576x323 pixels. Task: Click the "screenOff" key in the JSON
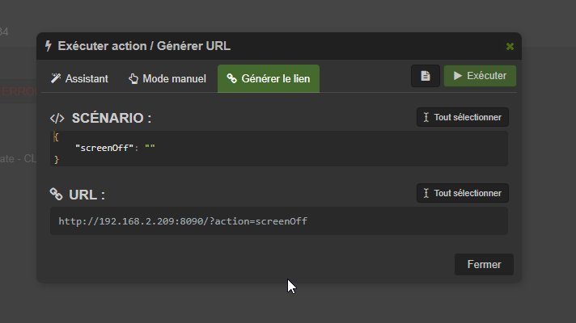coord(104,148)
